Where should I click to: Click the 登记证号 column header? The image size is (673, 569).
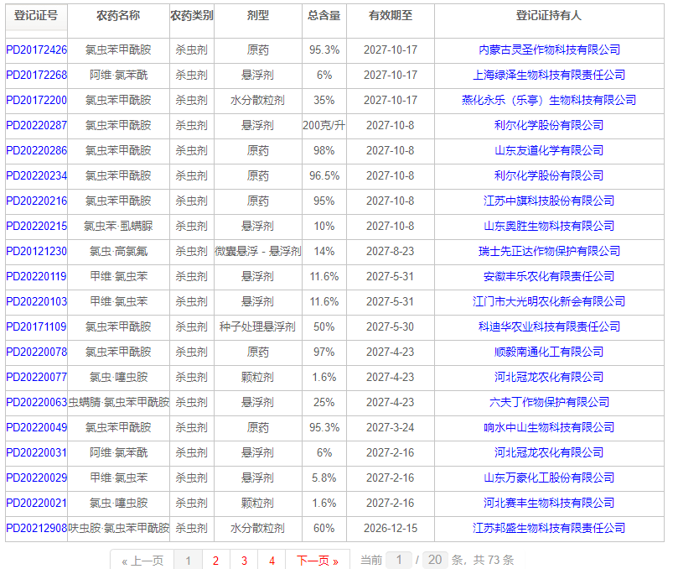tap(36, 16)
